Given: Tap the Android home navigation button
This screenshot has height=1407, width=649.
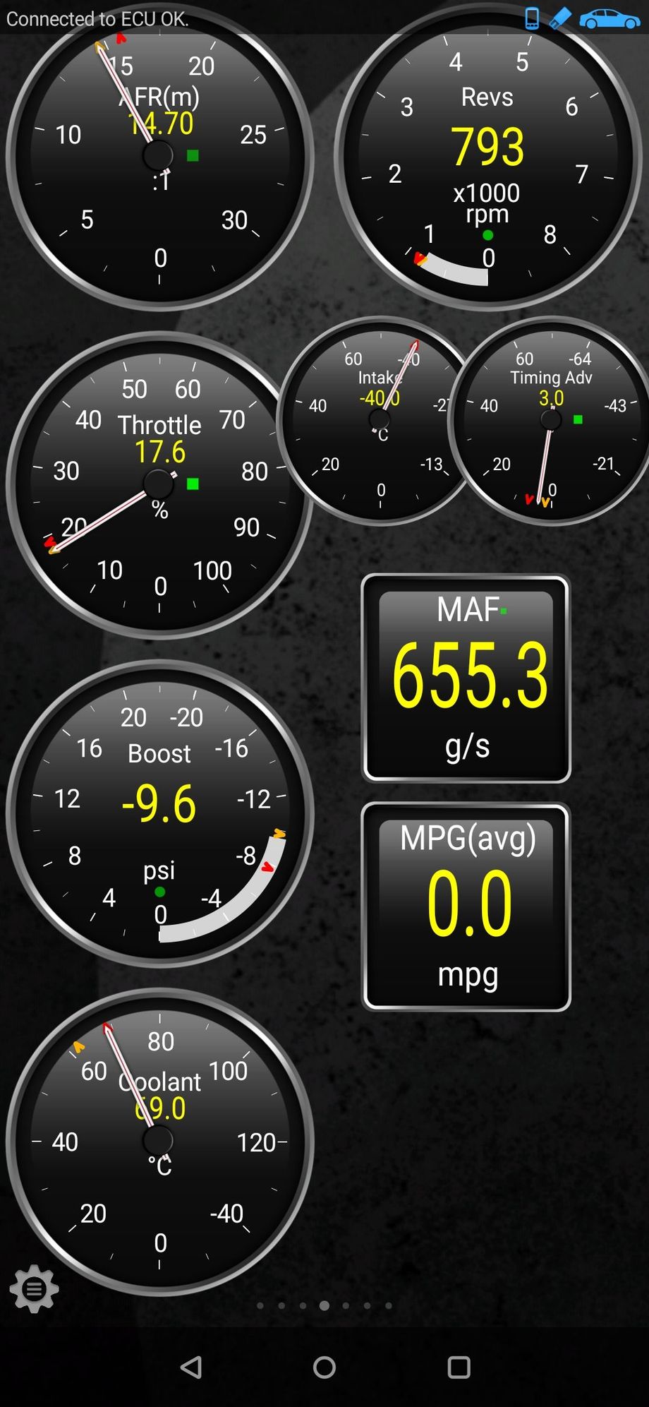Looking at the screenshot, I should coord(324,1367).
